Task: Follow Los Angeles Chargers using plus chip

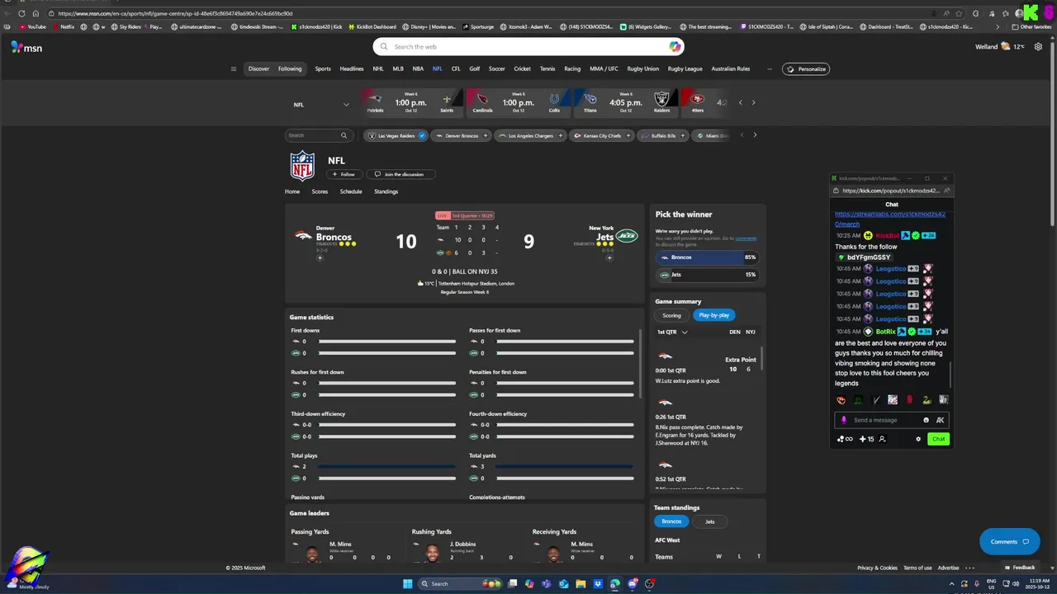Action: (x=561, y=135)
